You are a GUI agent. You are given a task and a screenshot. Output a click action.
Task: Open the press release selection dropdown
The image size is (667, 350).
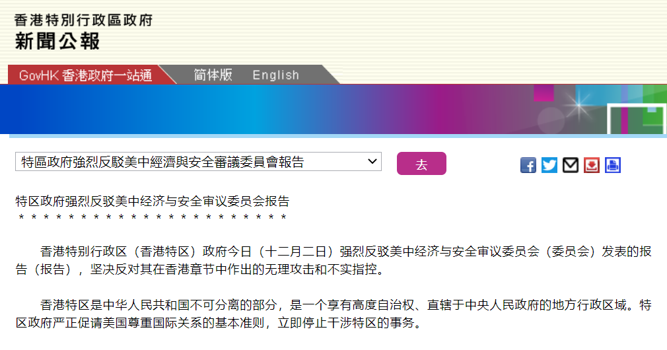coord(198,162)
